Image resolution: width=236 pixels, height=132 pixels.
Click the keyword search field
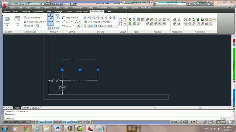click(x=171, y=4)
